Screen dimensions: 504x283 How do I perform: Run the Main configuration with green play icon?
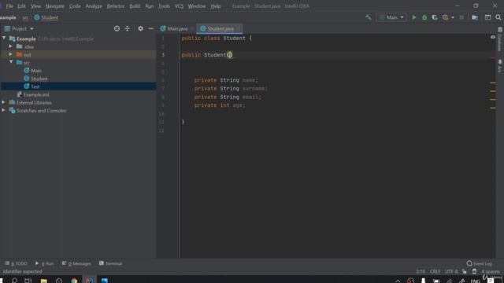(414, 17)
